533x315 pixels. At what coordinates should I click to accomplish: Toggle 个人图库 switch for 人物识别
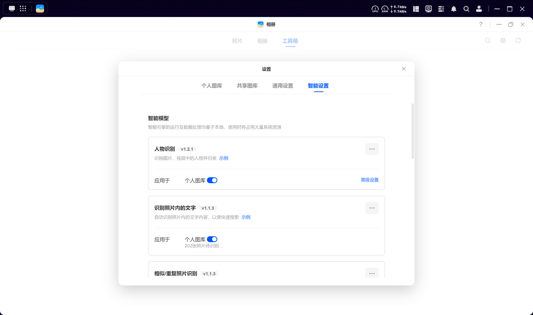(212, 180)
